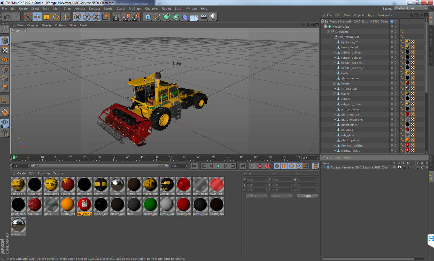Play the animation forward
Image resolution: width=434 pixels, height=261 pixels.
219,166
